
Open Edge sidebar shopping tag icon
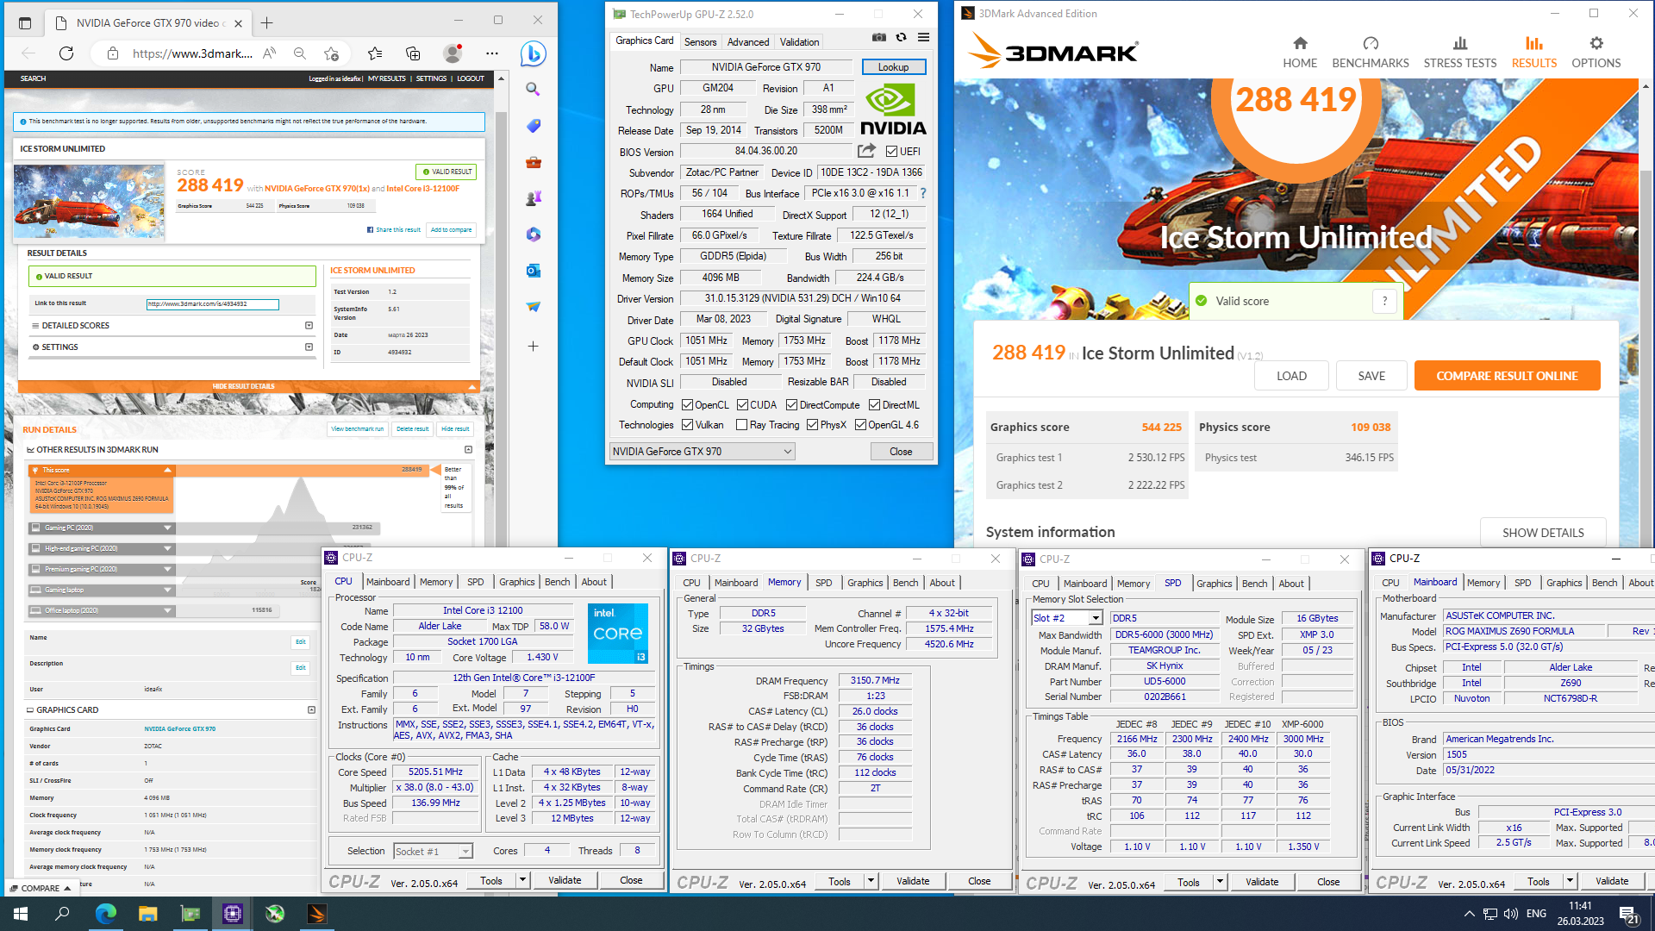click(x=533, y=126)
